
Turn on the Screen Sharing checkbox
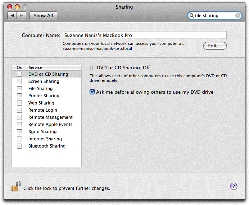coord(19,81)
